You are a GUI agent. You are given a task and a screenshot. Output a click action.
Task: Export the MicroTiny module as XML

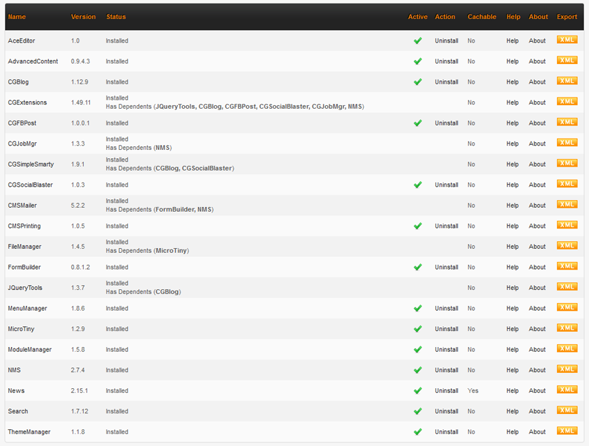[567, 328]
